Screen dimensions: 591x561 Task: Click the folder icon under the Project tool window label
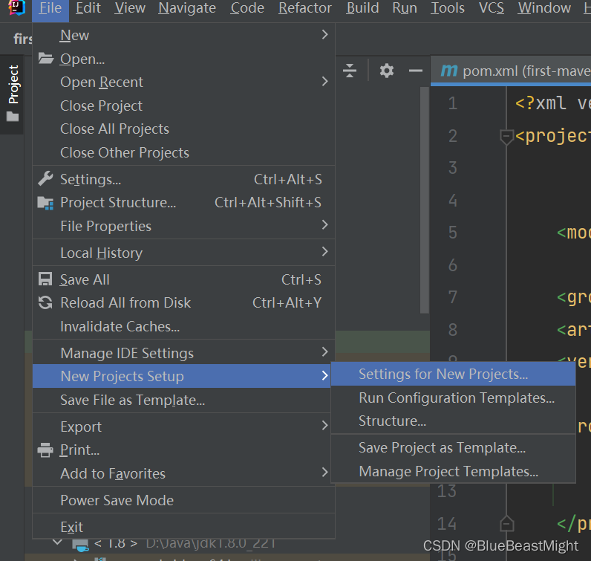[x=13, y=117]
